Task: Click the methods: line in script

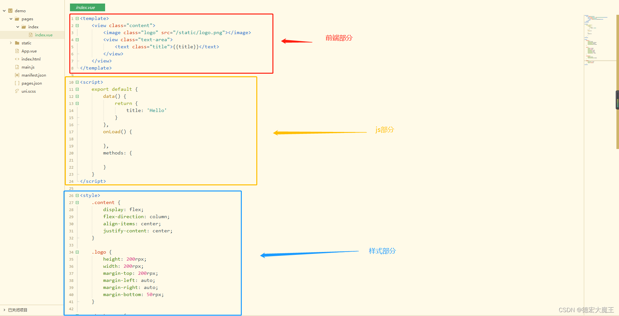Action: (117, 153)
